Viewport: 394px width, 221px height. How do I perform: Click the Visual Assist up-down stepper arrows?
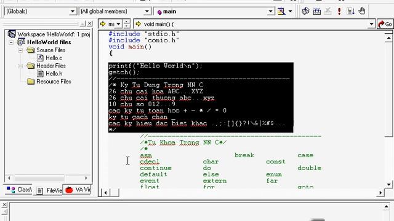[127, 24]
